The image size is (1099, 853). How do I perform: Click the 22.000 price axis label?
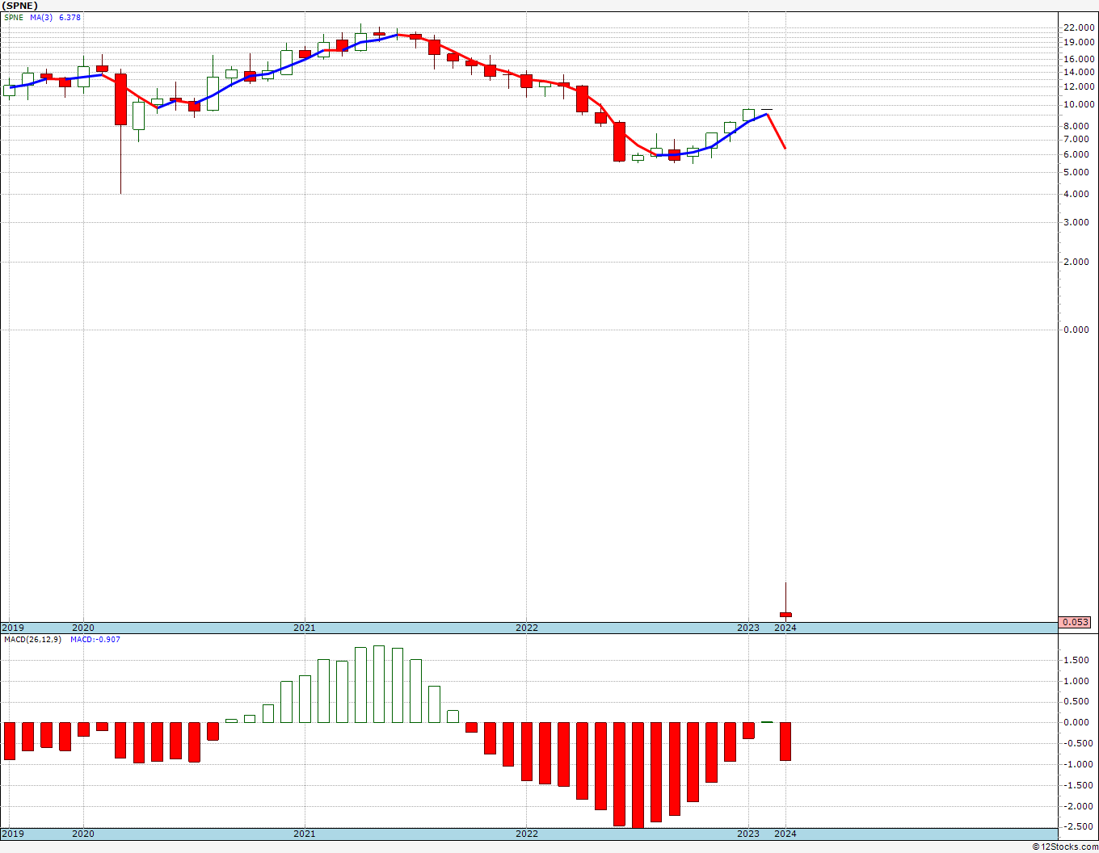(1080, 27)
